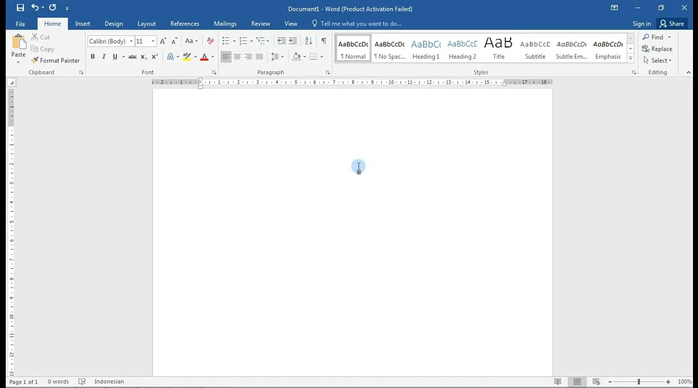Open the Calibri (Body) font name dropdown

[131, 41]
